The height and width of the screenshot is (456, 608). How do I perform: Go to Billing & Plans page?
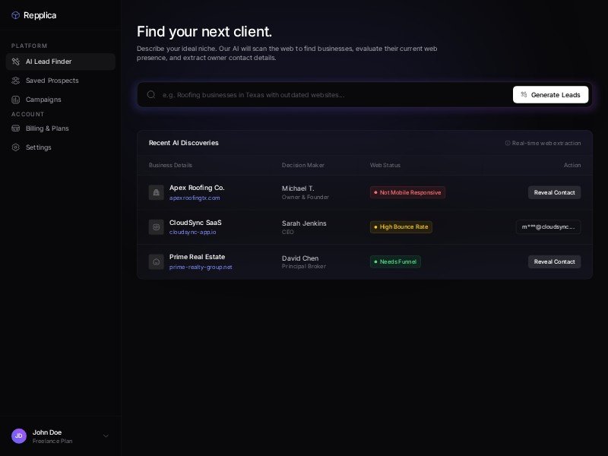pos(47,128)
